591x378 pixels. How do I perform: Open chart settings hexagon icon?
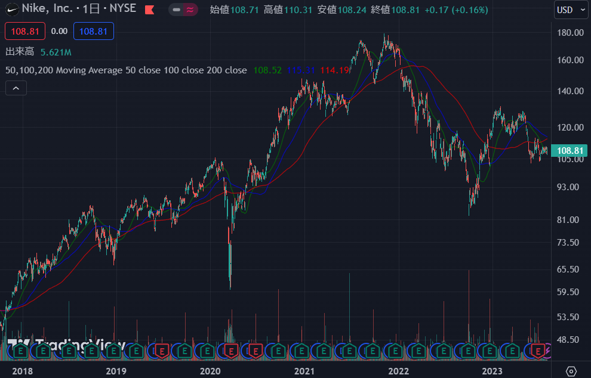(x=571, y=371)
